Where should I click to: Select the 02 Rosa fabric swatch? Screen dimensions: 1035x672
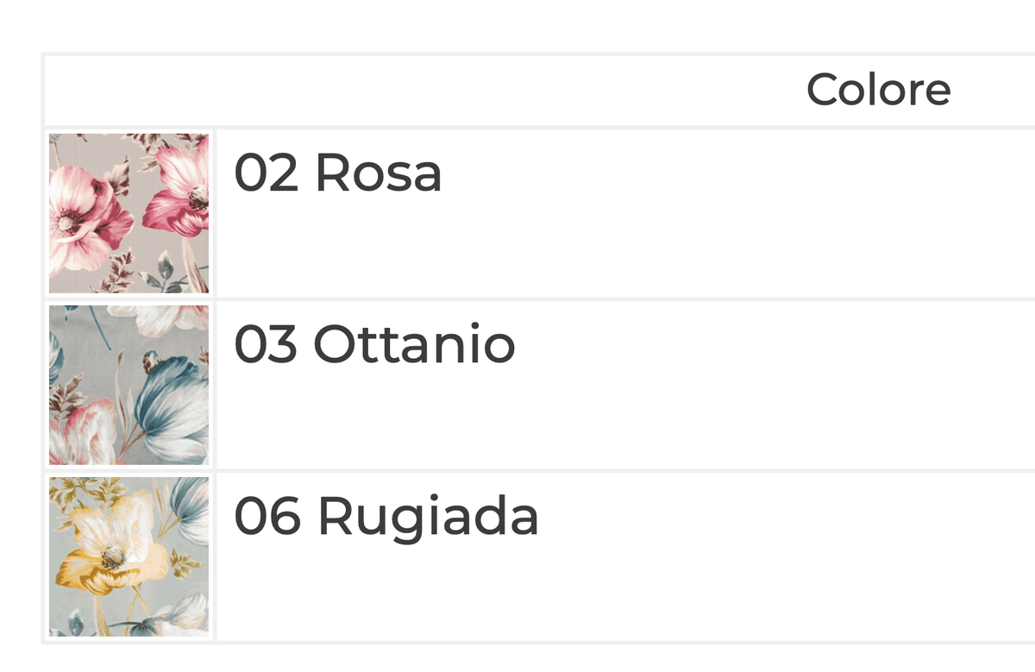[x=129, y=213]
